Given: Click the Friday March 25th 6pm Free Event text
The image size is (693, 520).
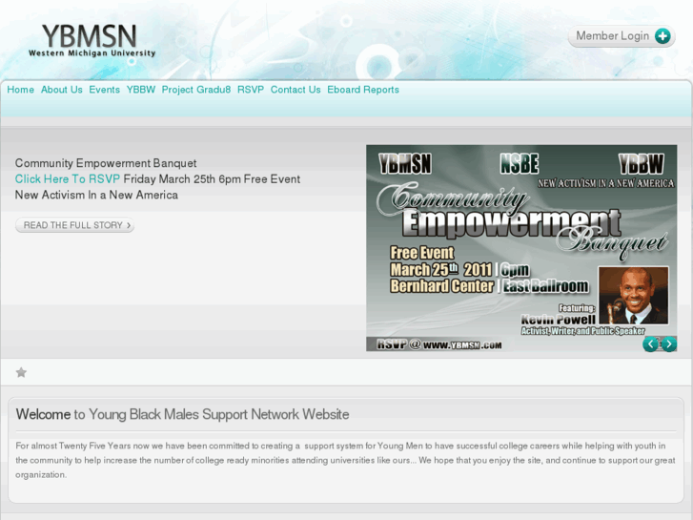Looking at the screenshot, I should 212,179.
